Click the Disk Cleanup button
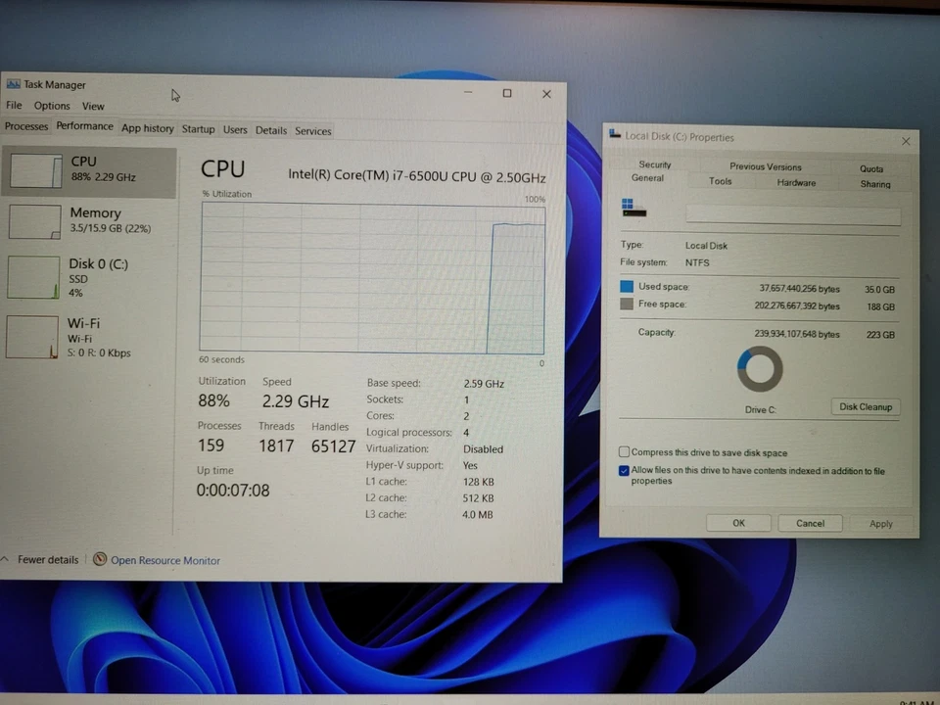 coord(865,406)
